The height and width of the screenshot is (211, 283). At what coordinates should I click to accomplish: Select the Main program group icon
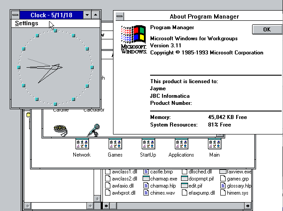click(x=214, y=144)
